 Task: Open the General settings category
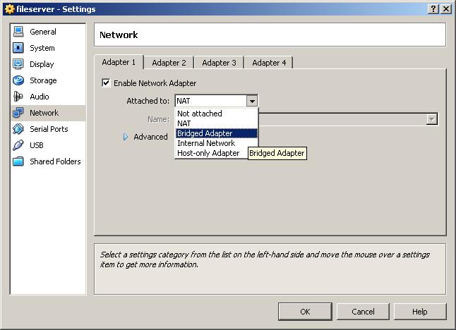43,32
